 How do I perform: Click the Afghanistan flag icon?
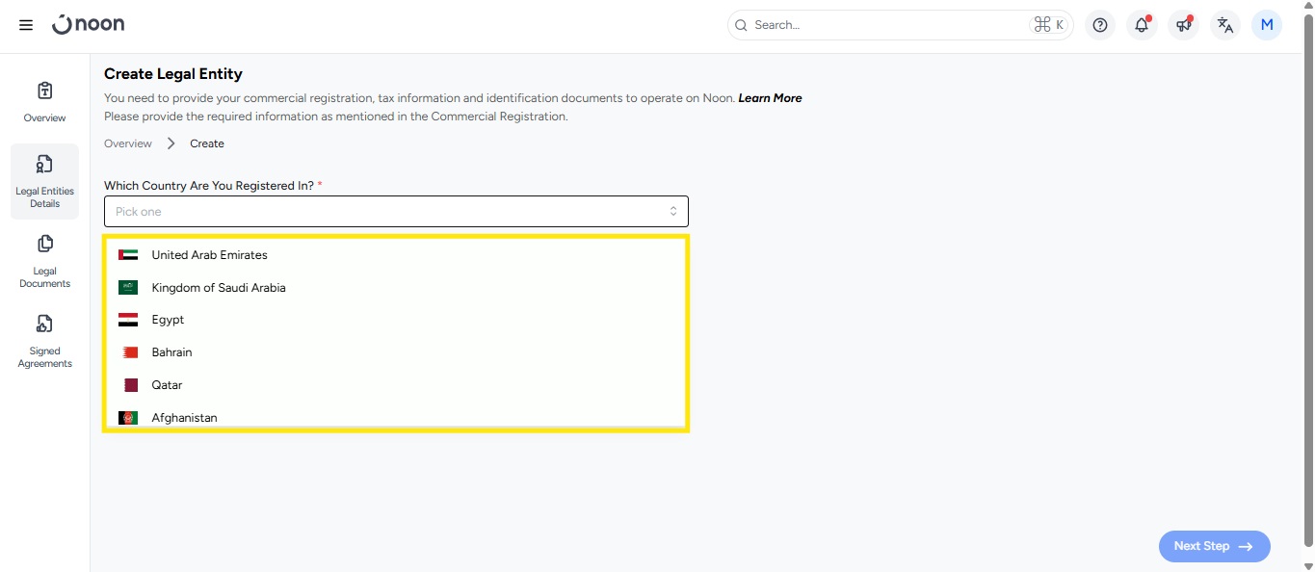point(128,418)
